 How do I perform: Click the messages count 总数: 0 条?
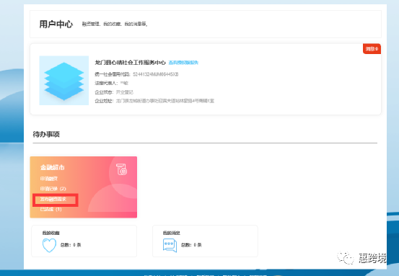point(191,245)
